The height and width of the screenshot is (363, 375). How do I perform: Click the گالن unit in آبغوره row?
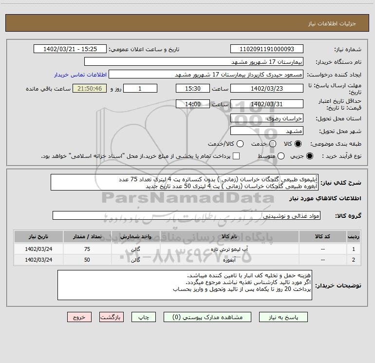[135, 260]
